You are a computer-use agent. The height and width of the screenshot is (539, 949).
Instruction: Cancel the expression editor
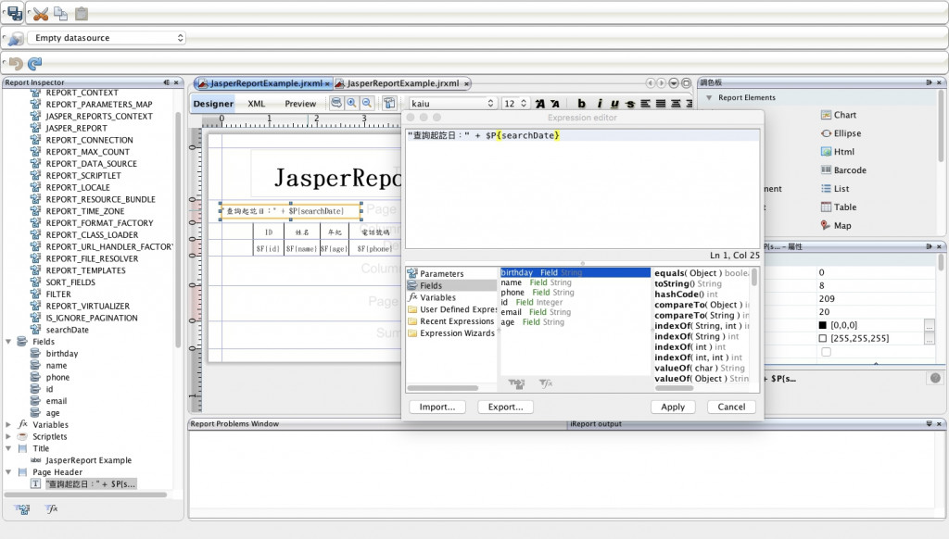[731, 407]
